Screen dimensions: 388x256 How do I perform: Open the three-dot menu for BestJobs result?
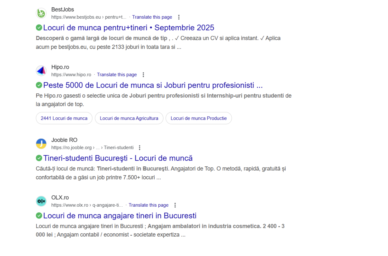pos(179,17)
